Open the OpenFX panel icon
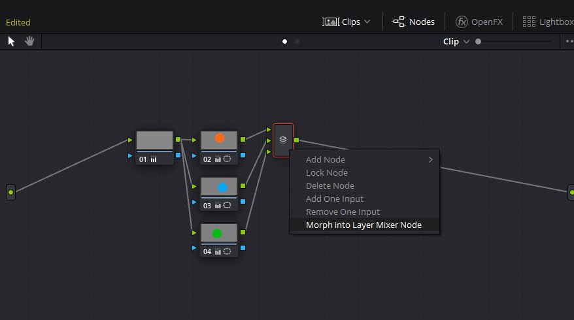 (462, 22)
